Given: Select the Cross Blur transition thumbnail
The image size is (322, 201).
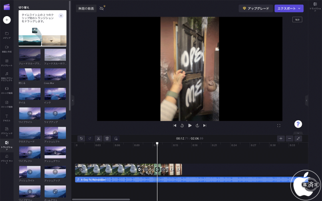Looking at the screenshot, I should click(x=55, y=75).
